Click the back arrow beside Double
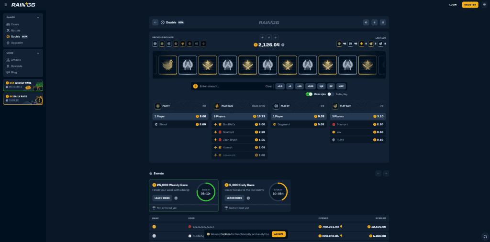 (x=155, y=22)
